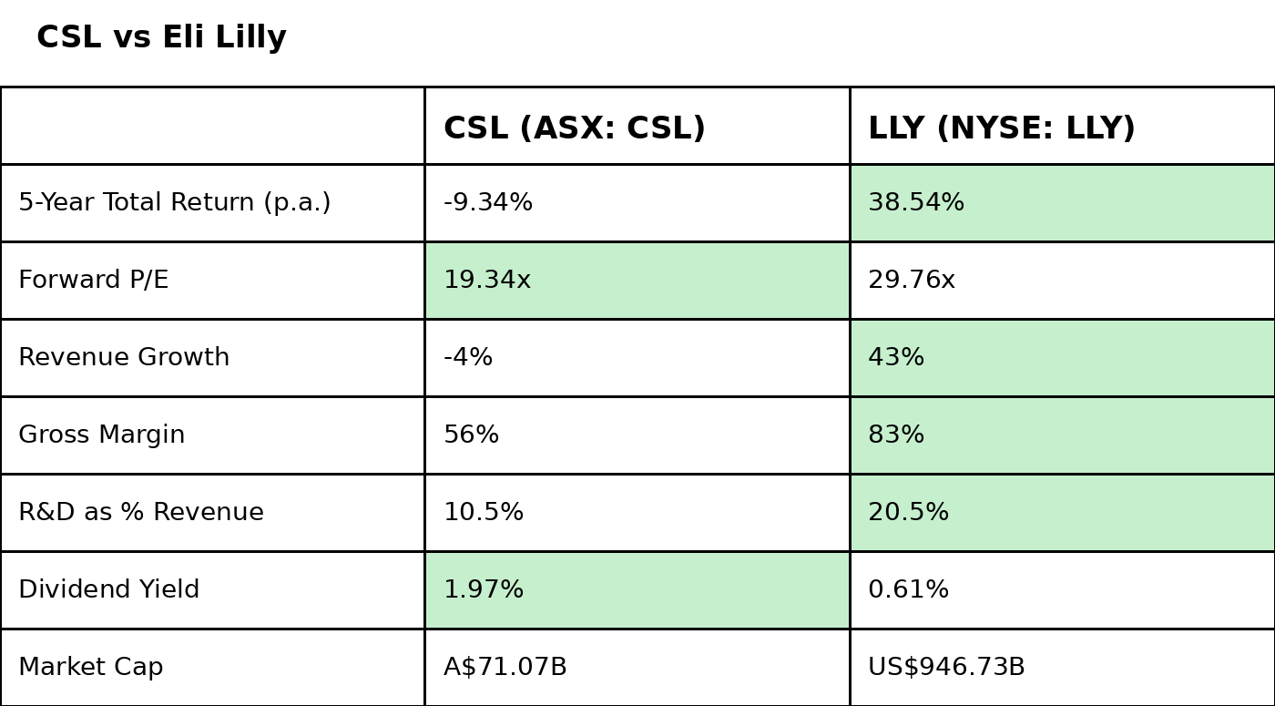Click the highlighted 38.54% return cell

(x=916, y=203)
